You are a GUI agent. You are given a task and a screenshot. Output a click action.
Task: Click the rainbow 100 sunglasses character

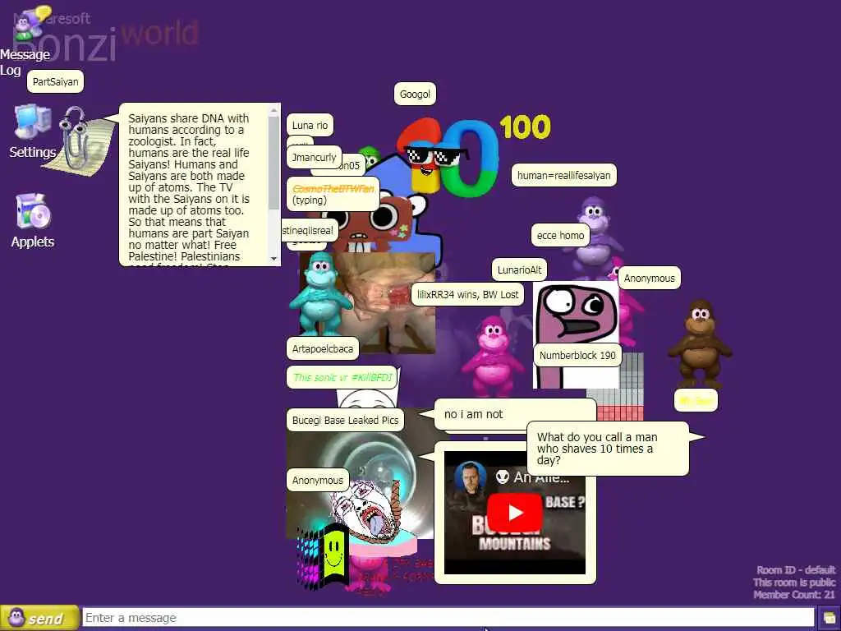pos(448,157)
